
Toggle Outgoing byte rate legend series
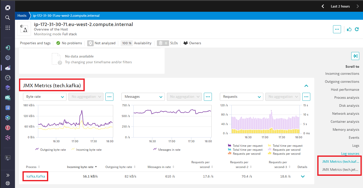pyautogui.click(x=51, y=149)
